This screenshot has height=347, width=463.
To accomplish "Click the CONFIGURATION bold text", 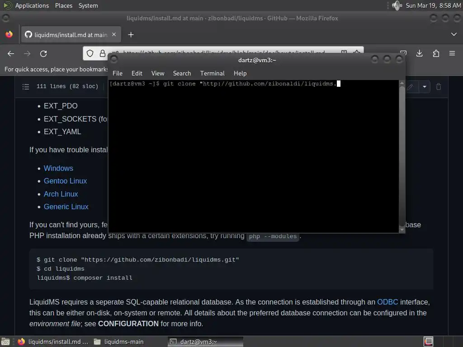I will click(128, 324).
